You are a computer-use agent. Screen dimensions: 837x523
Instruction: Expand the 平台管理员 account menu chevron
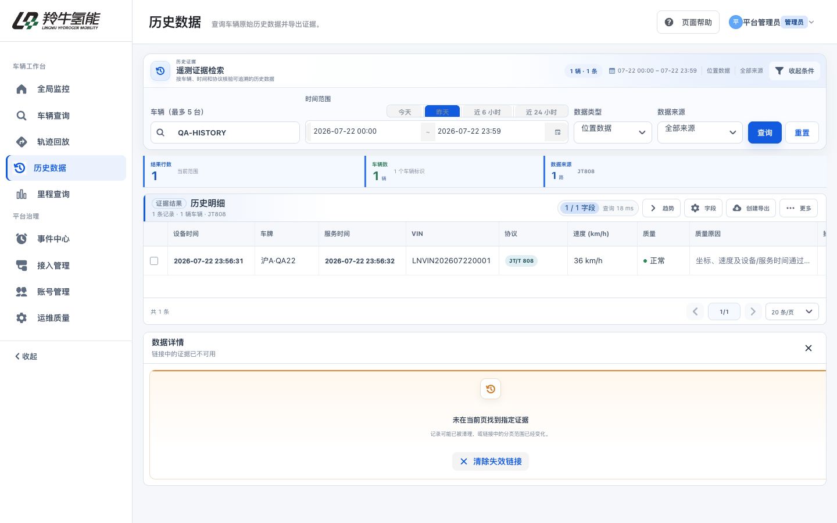(812, 22)
